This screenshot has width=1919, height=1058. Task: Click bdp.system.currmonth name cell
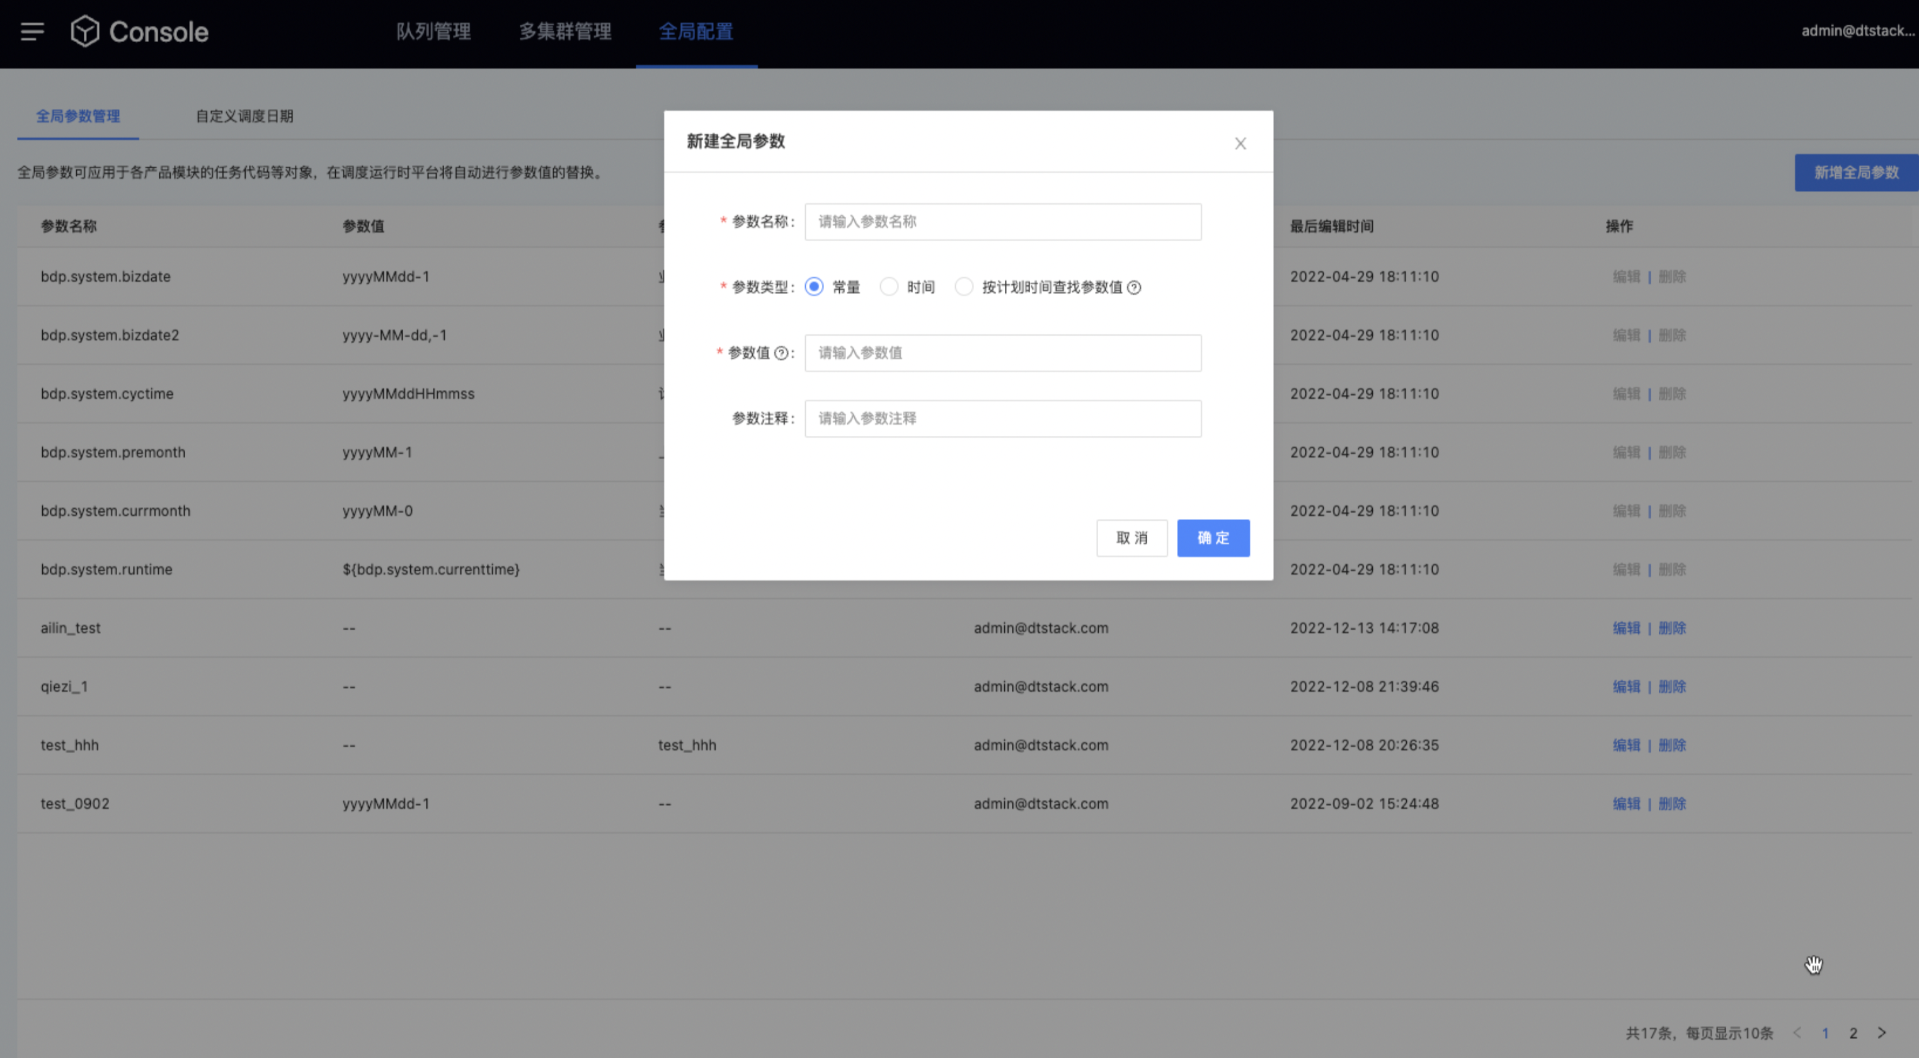click(115, 511)
